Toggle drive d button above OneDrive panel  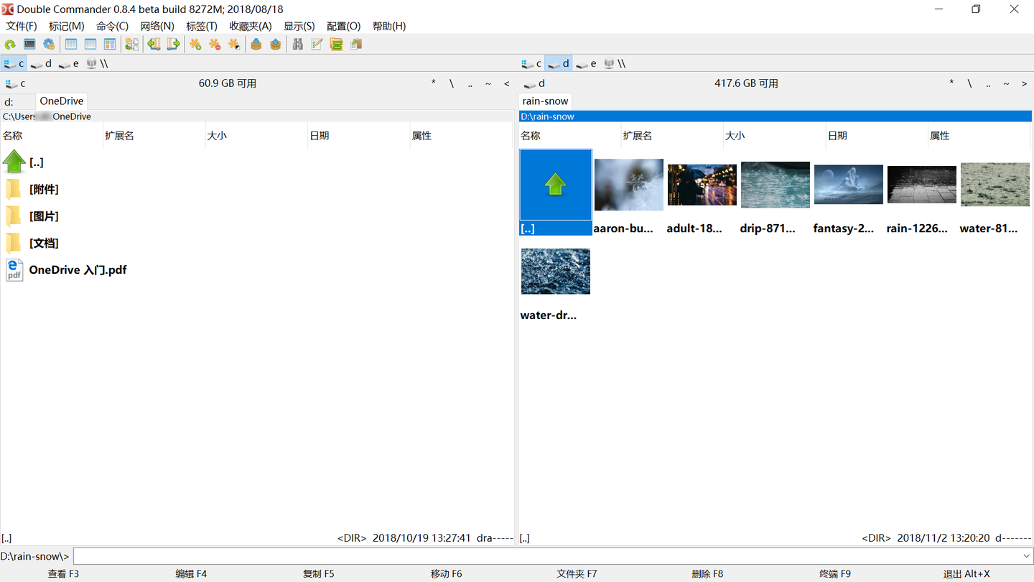click(42, 63)
